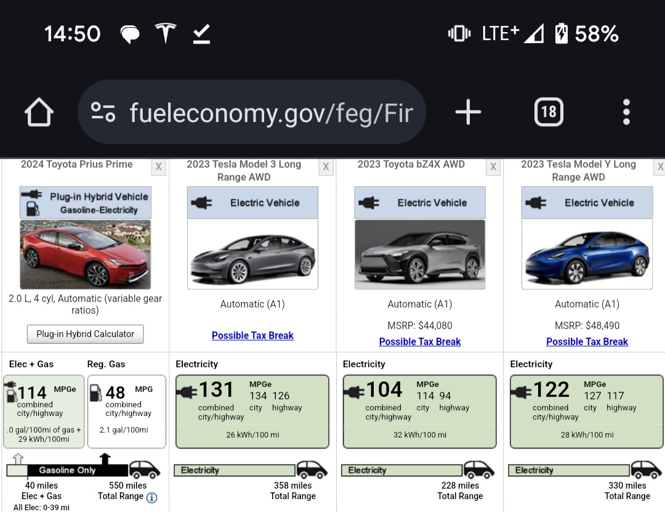Tap the 228 miles Total Range text
This screenshot has height=512, width=665.
460,491
